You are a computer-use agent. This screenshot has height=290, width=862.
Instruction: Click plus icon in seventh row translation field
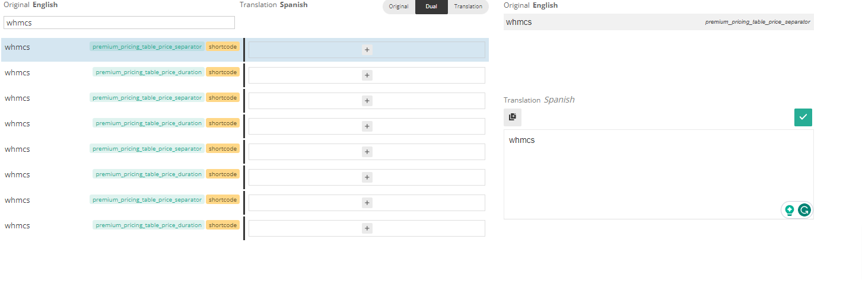tap(367, 203)
